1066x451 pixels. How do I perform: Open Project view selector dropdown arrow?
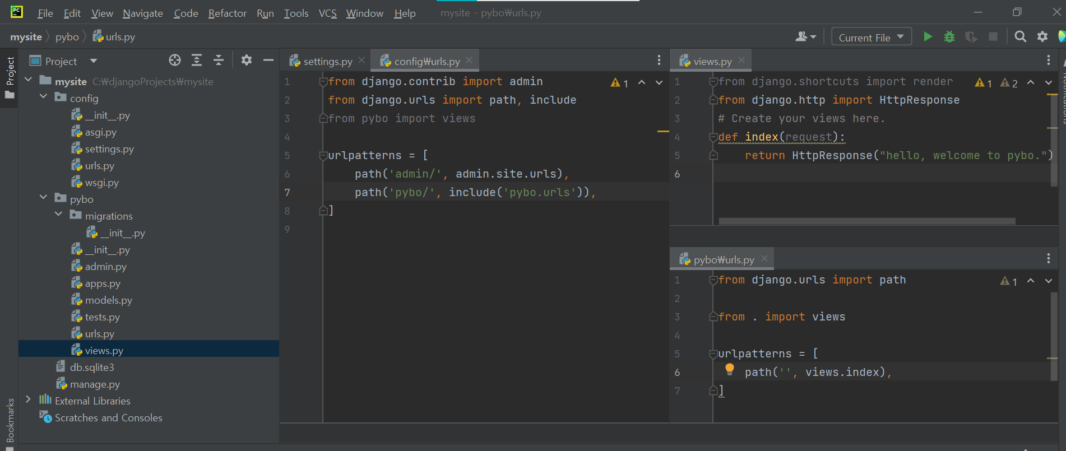coord(94,61)
